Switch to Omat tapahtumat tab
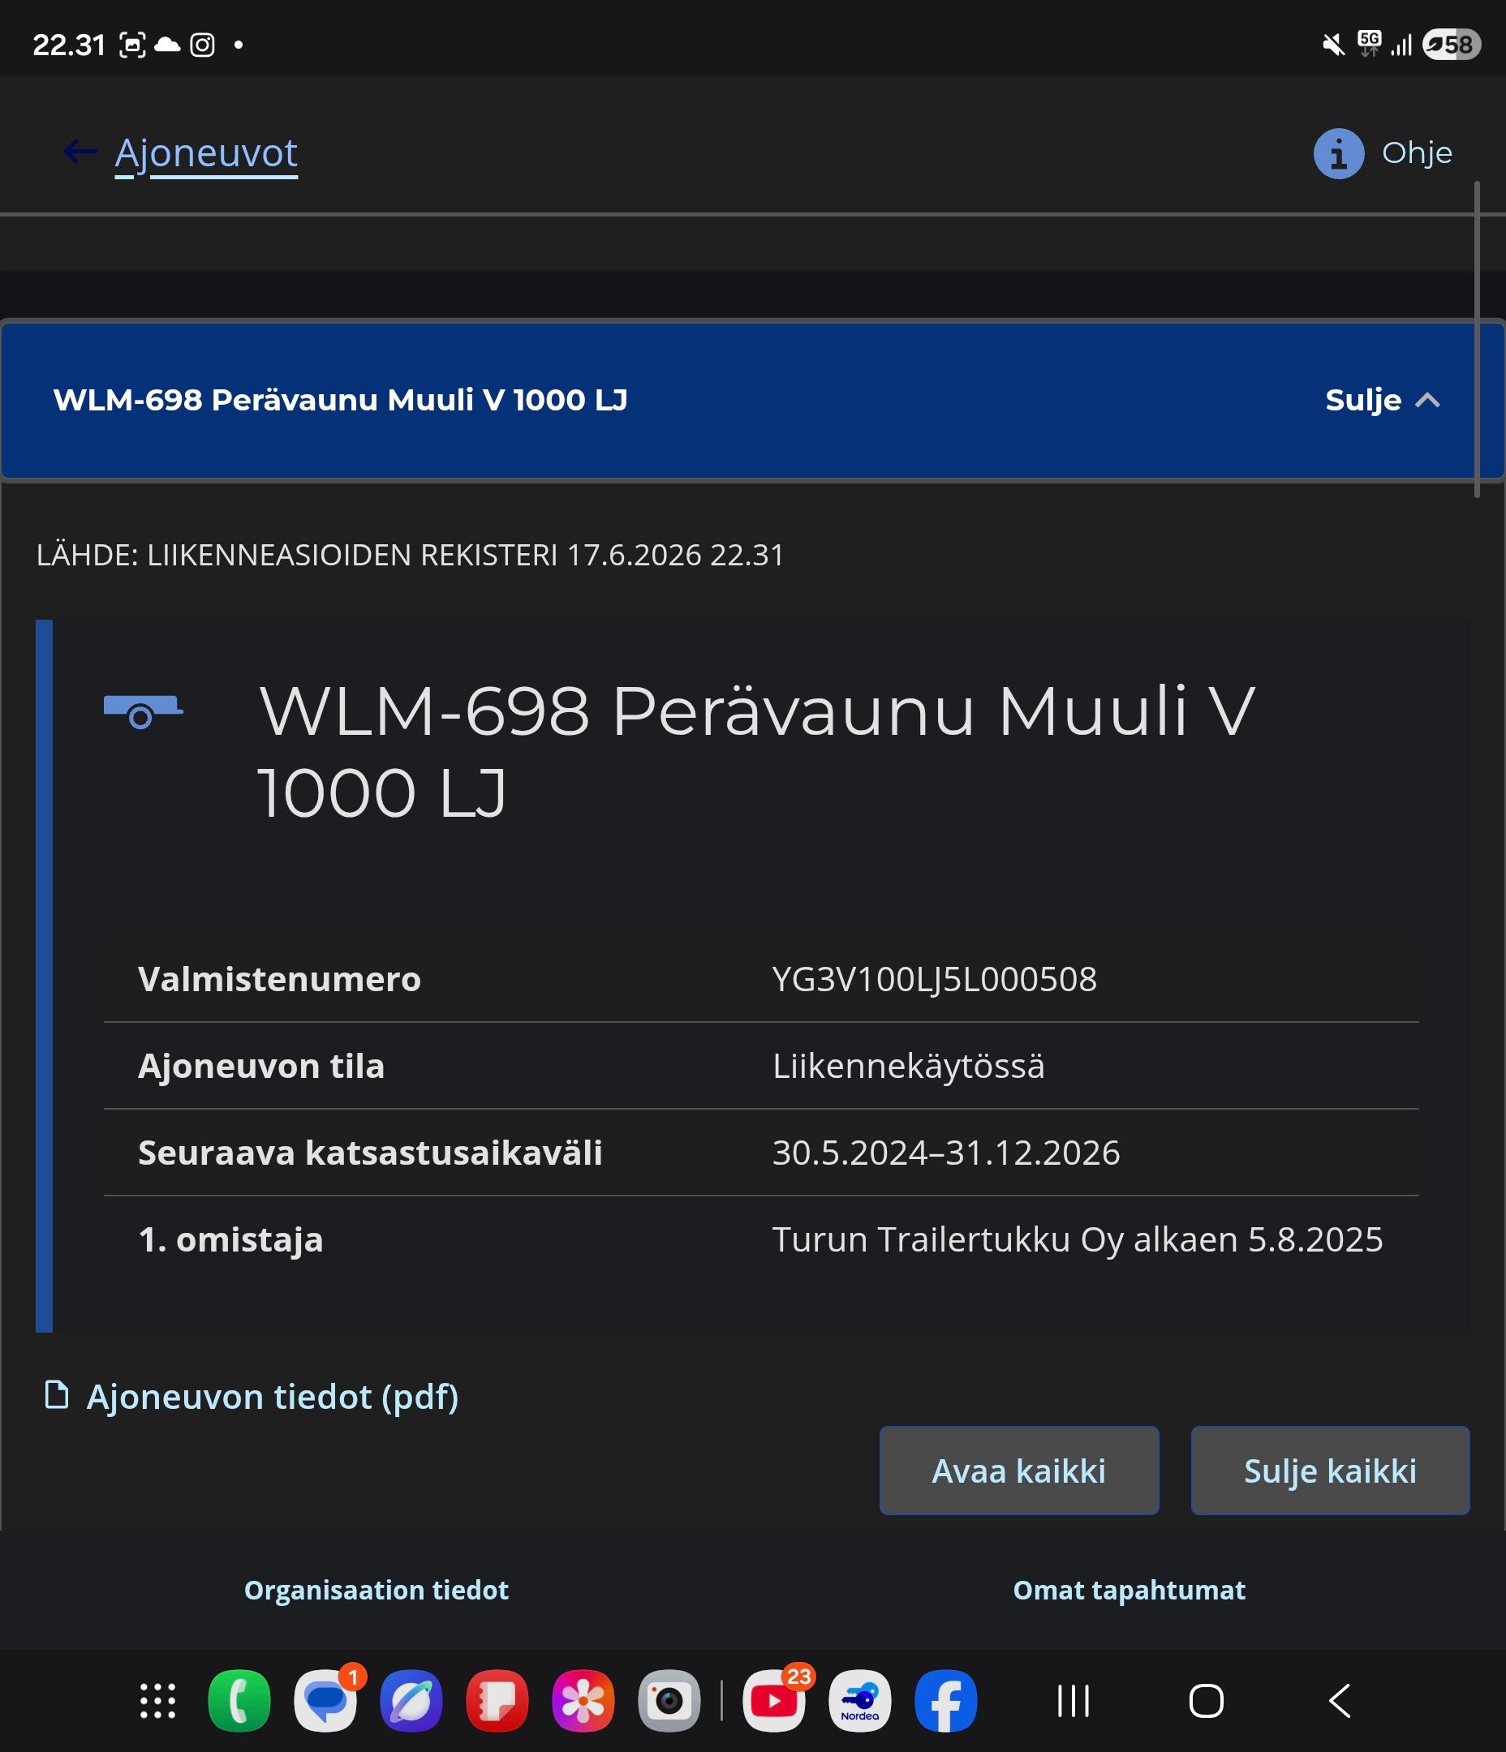The height and width of the screenshot is (1752, 1506). coord(1129,1590)
